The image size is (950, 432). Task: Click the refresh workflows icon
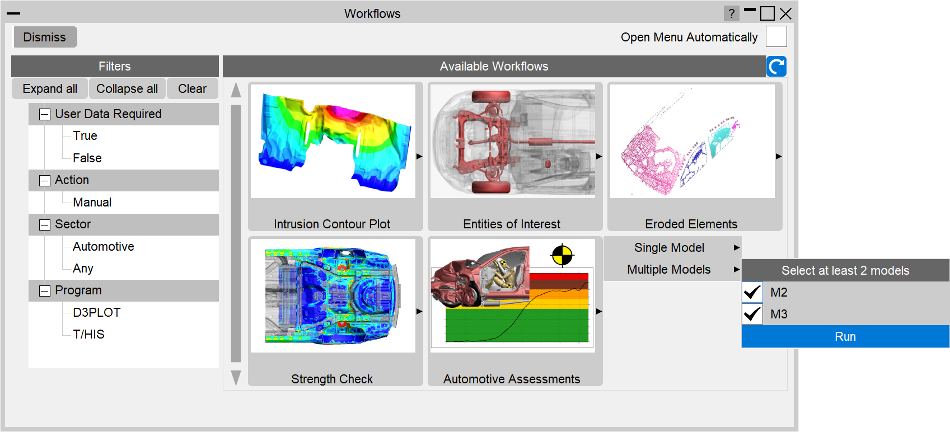(776, 67)
